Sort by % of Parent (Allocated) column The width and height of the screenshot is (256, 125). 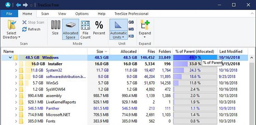pyautogui.click(x=195, y=52)
